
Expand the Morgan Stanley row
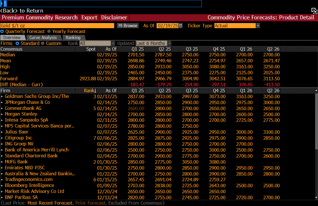2,114
